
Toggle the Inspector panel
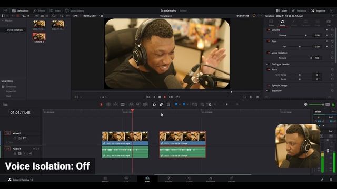click(x=318, y=10)
